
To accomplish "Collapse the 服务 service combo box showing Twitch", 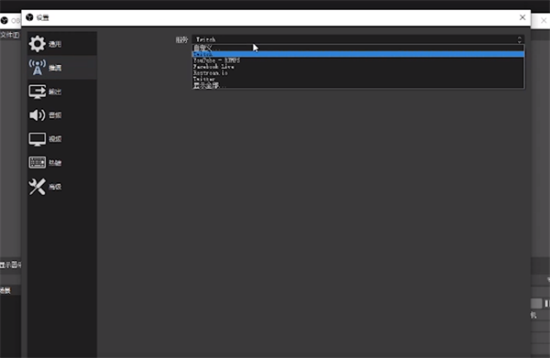I will (358, 39).
